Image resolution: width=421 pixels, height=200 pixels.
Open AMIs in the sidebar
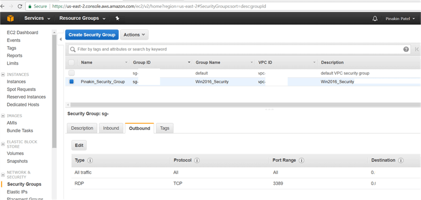click(x=12, y=123)
